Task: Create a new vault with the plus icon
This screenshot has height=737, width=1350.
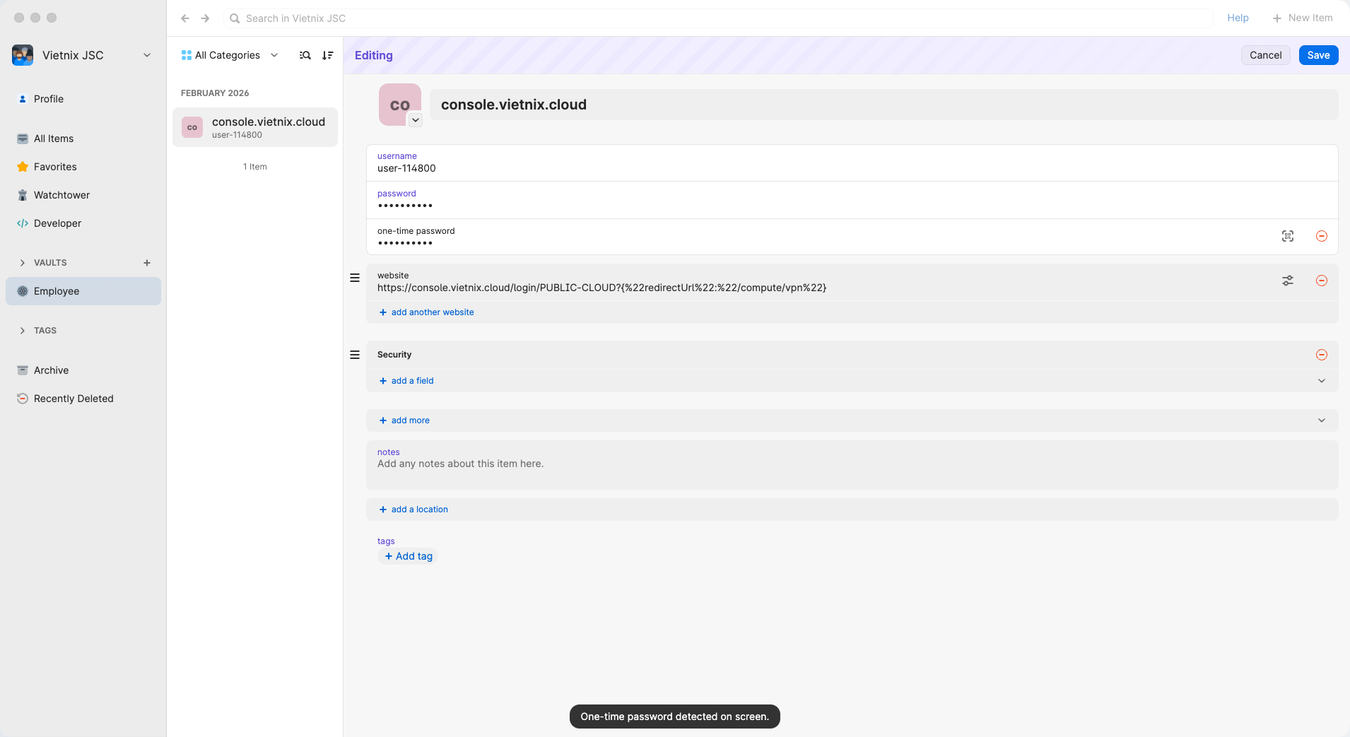Action: [x=146, y=262]
